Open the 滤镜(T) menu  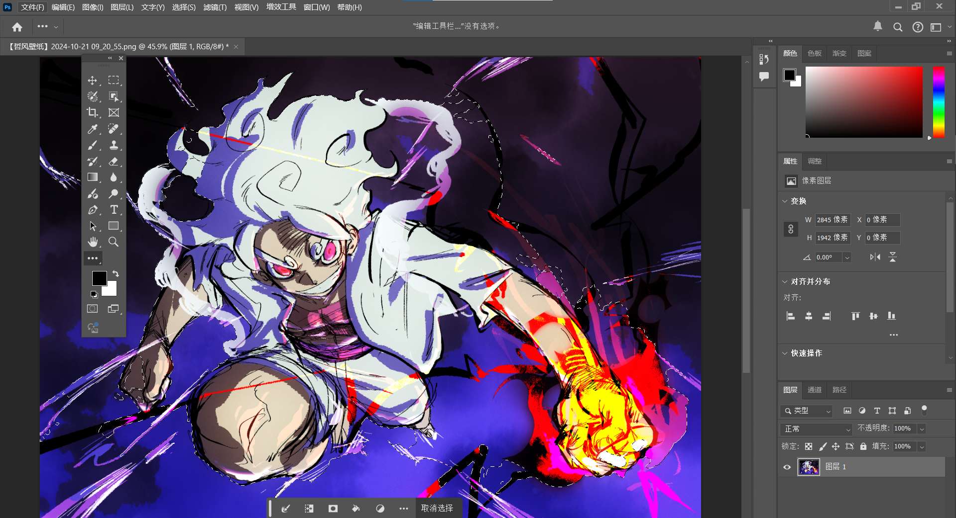click(x=215, y=7)
